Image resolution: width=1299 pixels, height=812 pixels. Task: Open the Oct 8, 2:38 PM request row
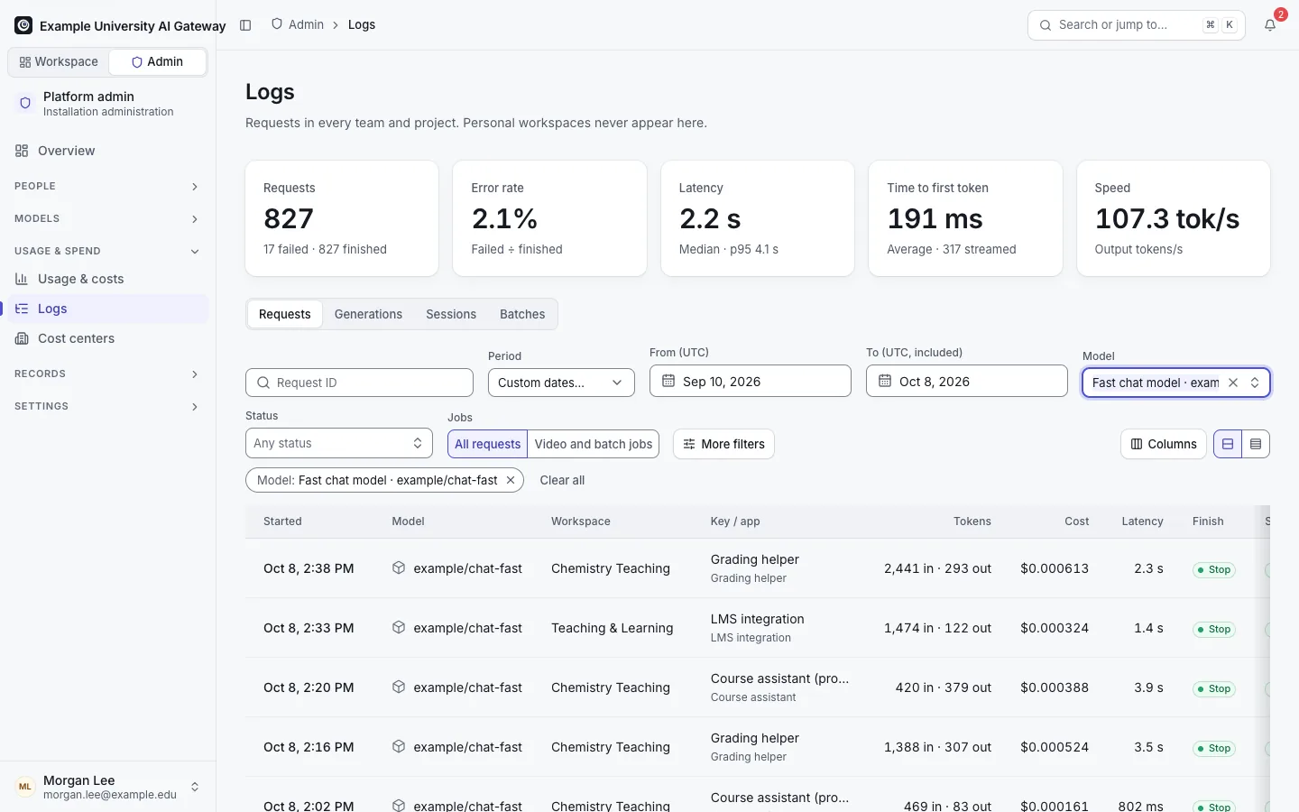pyautogui.click(x=758, y=568)
